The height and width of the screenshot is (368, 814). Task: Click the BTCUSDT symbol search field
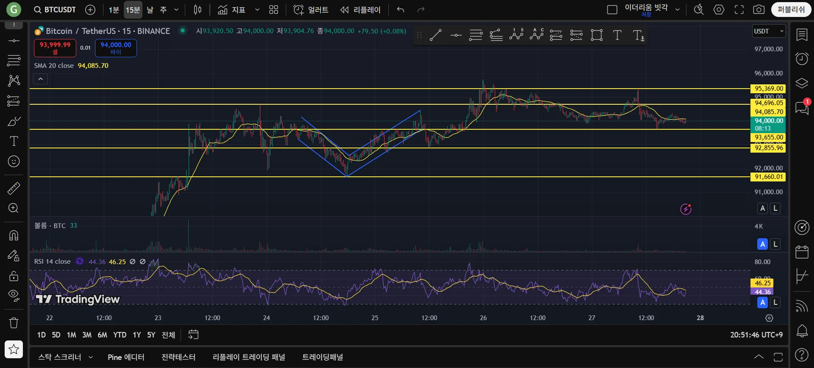point(55,10)
